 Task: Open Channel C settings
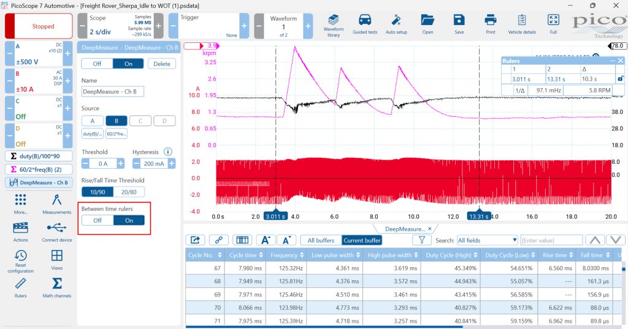click(39, 109)
